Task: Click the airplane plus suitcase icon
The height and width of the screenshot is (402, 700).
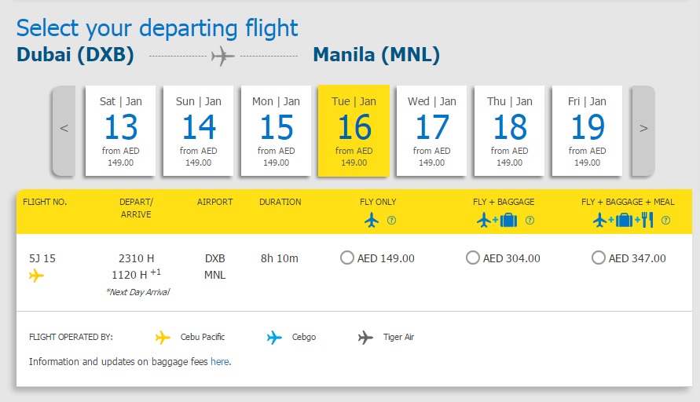Action: [497, 220]
